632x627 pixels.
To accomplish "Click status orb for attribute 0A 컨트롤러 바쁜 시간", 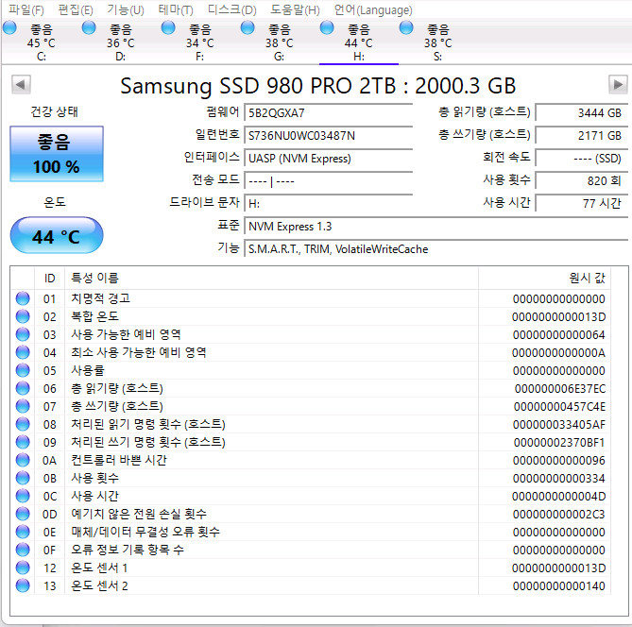I will (23, 460).
